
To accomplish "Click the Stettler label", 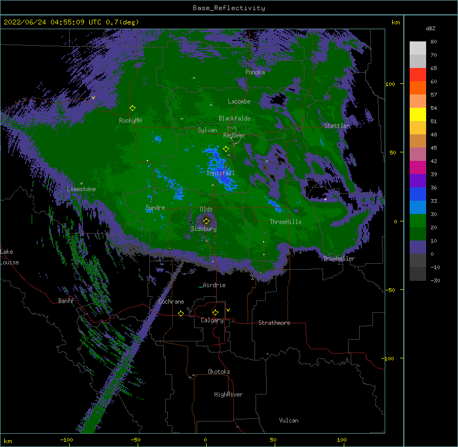I will tap(337, 126).
